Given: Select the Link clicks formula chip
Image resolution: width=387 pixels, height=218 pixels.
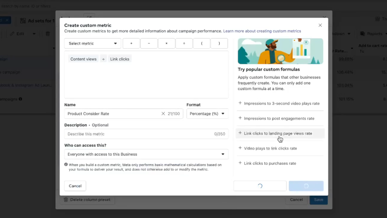Looking at the screenshot, I should point(120,59).
